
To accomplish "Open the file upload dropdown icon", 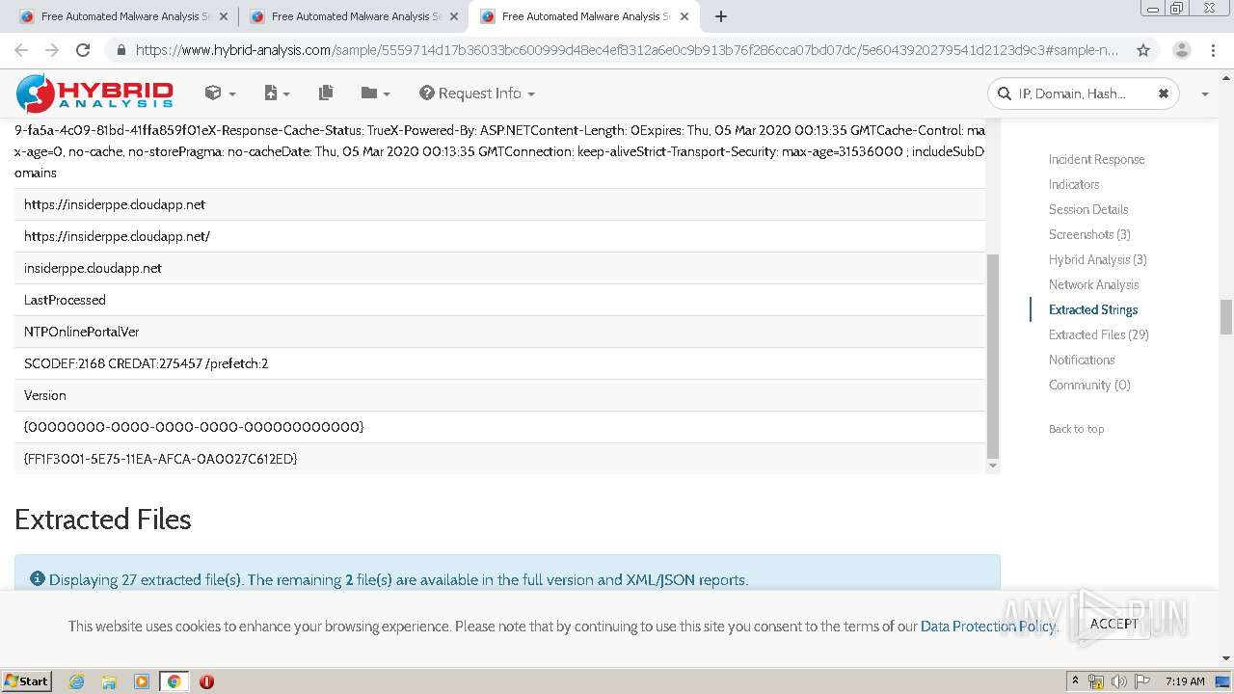I will pos(277,93).
